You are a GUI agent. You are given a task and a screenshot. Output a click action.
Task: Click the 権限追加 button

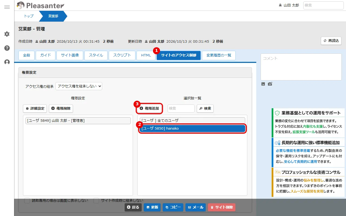coord(149,109)
